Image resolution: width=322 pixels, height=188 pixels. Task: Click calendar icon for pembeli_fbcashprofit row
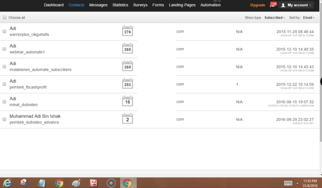127,84
